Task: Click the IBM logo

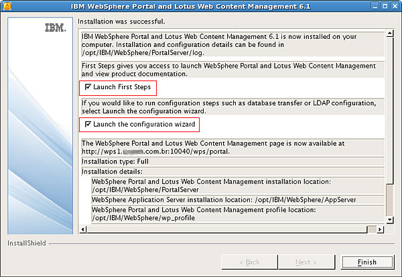Action: click(56, 27)
